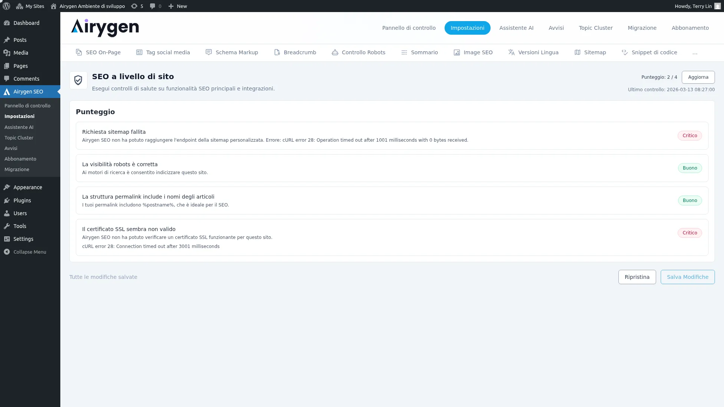Open Assistente AI in sidebar submenu
The width and height of the screenshot is (724, 407).
click(19, 127)
